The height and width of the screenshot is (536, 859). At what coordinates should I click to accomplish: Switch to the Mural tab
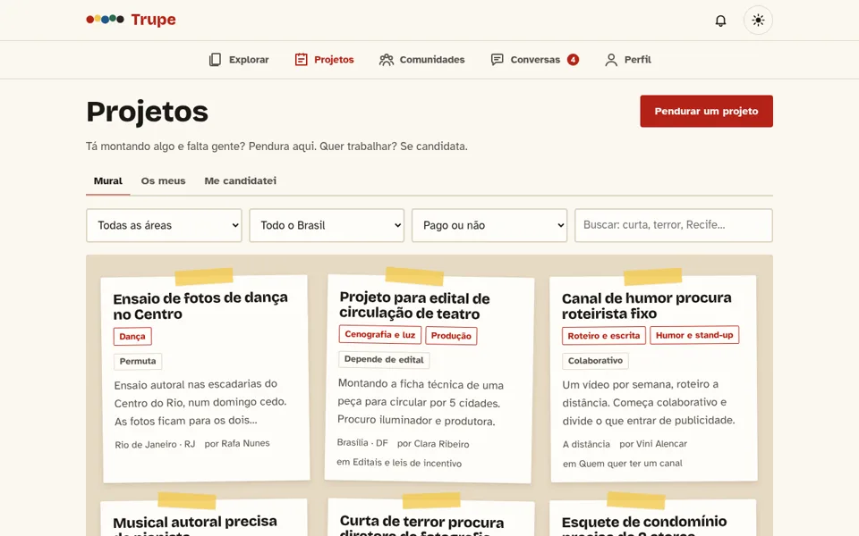point(108,181)
